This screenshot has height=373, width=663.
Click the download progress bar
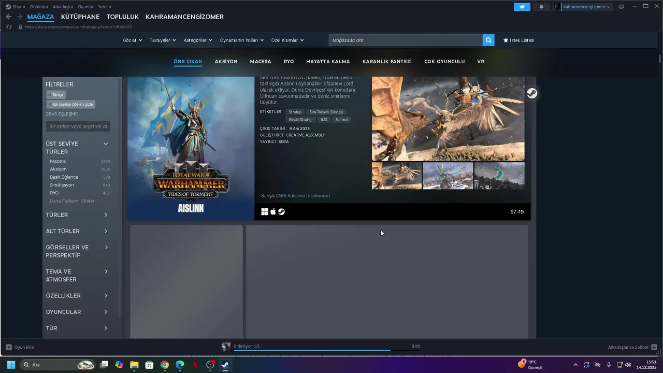pyautogui.click(x=327, y=350)
